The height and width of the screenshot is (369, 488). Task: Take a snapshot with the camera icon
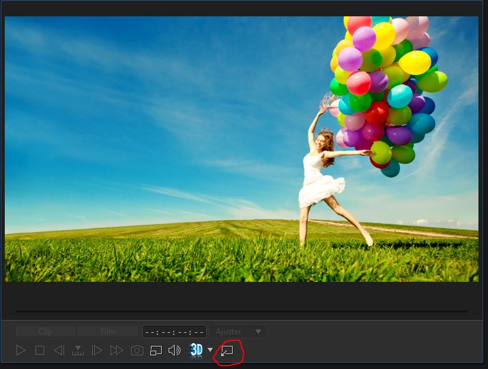(137, 351)
